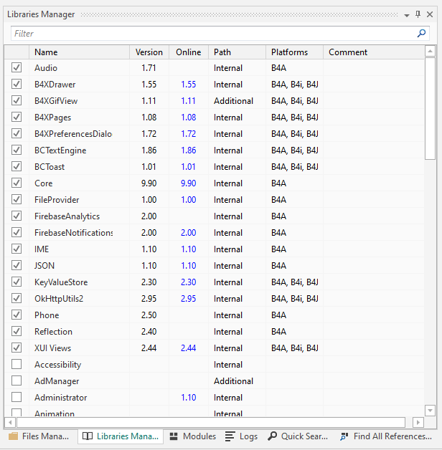Open the XUI Views online version 2.44 link

(189, 348)
